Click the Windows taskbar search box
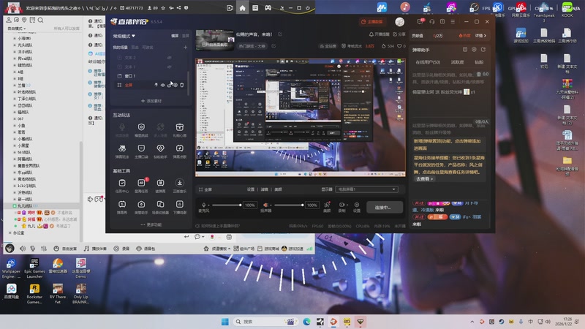 pos(256,321)
